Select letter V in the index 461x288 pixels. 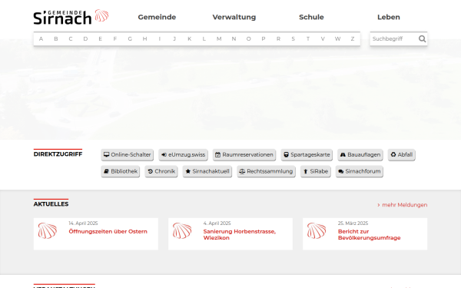(x=323, y=39)
